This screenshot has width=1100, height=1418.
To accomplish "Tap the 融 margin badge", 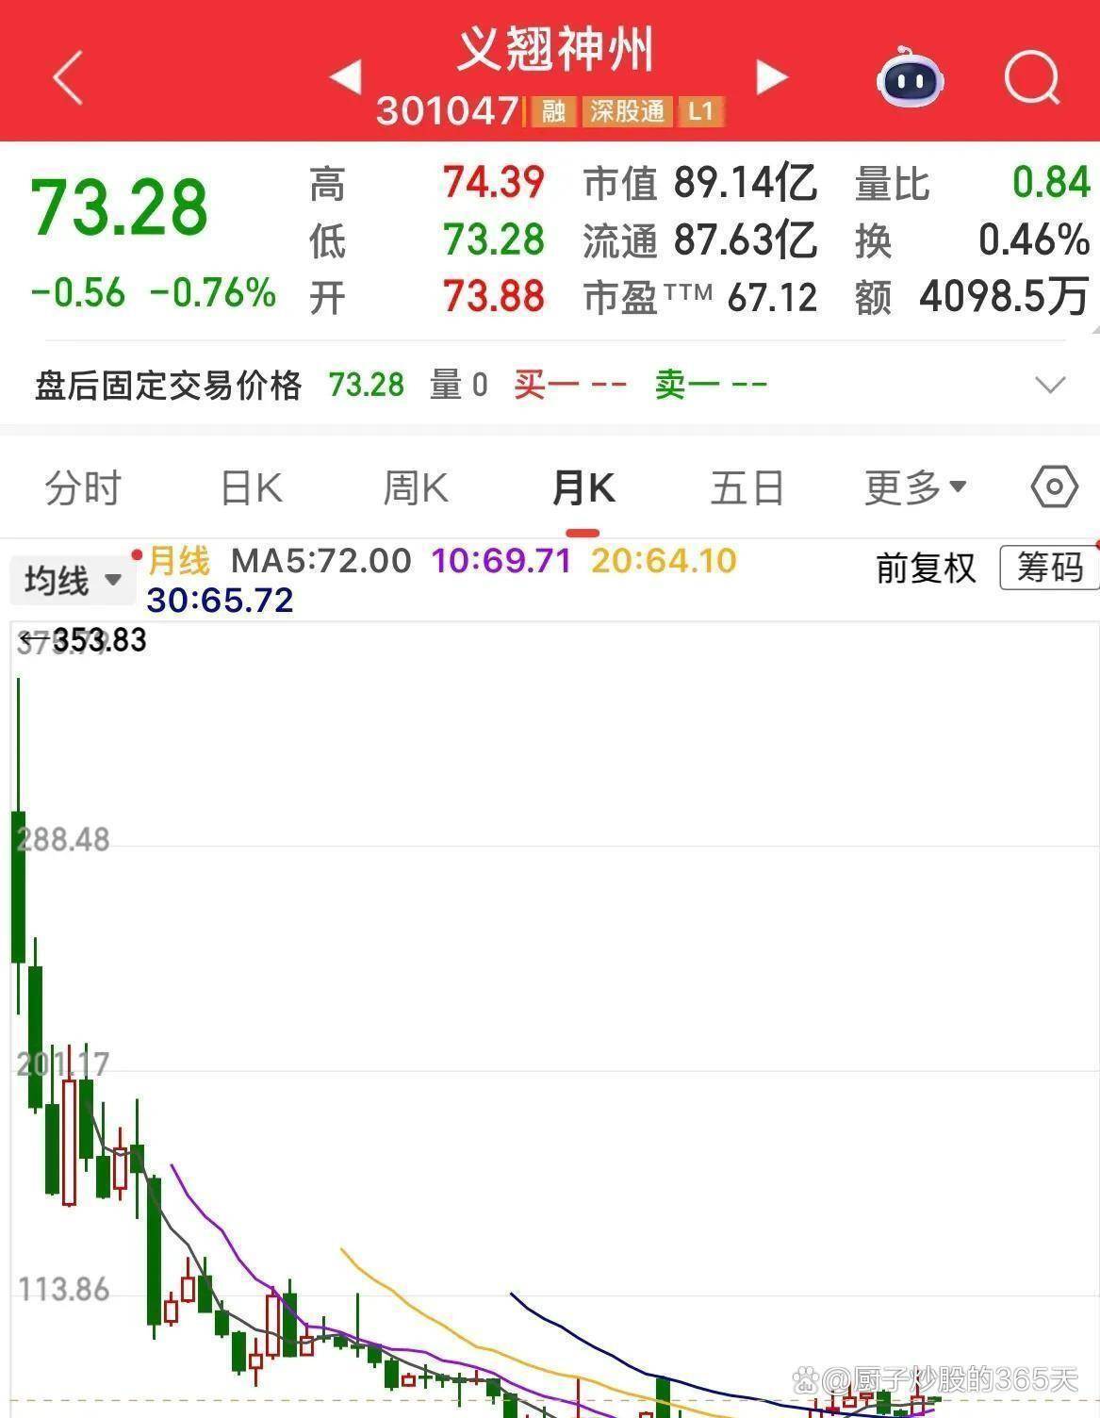I will [x=553, y=111].
